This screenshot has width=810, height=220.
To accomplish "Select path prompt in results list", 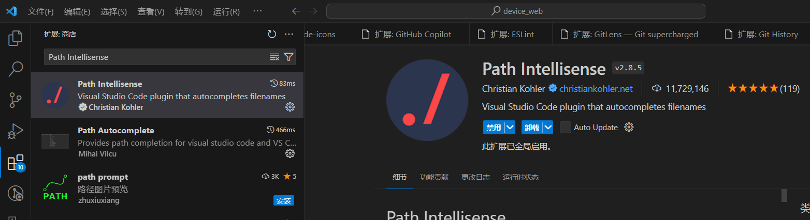I will click(167, 188).
